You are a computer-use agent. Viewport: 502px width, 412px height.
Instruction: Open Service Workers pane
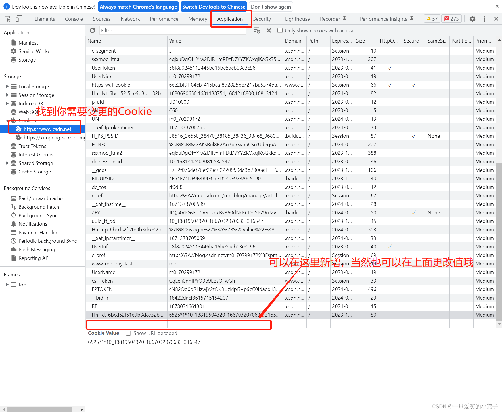(36, 51)
